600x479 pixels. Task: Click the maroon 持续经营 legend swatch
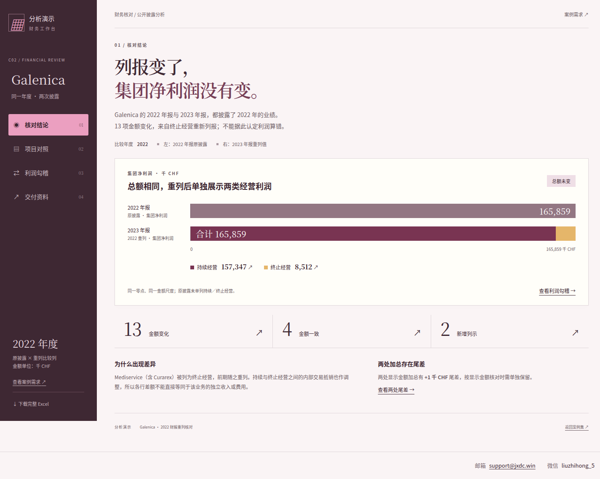coord(192,268)
